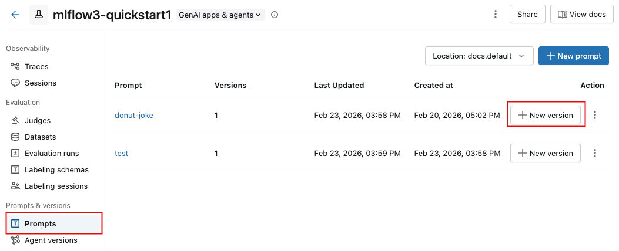Create new version for donut-joke
The height and width of the screenshot is (251, 619).
(x=546, y=116)
